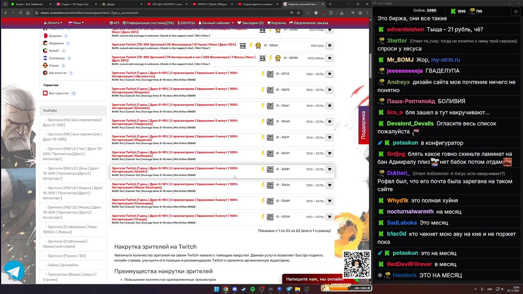Open the БОНУСЫ menu item
The height and width of the screenshot is (294, 523).
coord(186,23)
